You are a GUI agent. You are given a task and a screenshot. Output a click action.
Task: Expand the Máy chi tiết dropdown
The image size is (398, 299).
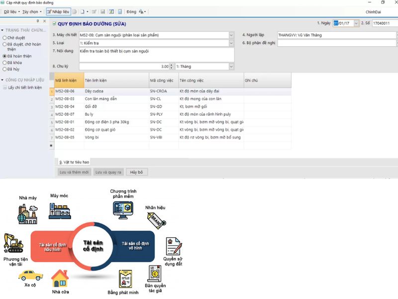231,35
